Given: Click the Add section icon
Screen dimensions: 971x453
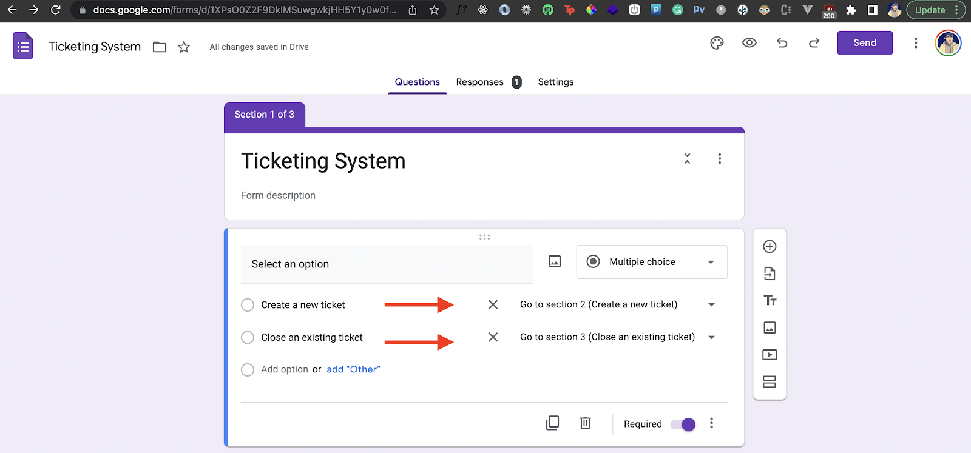Looking at the screenshot, I should 770,381.
